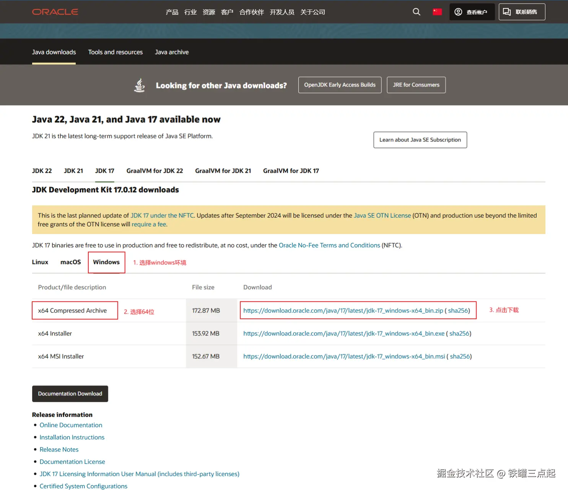This screenshot has width=568, height=491.
Task: Open the 关于公司 menu item
Action: (312, 12)
